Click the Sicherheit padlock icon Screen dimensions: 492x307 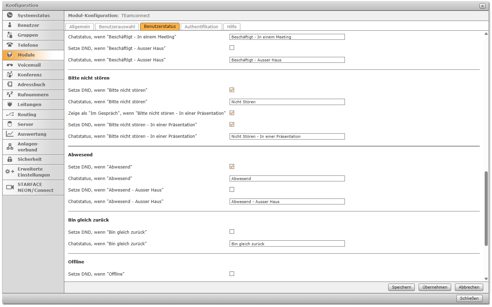(x=10, y=159)
